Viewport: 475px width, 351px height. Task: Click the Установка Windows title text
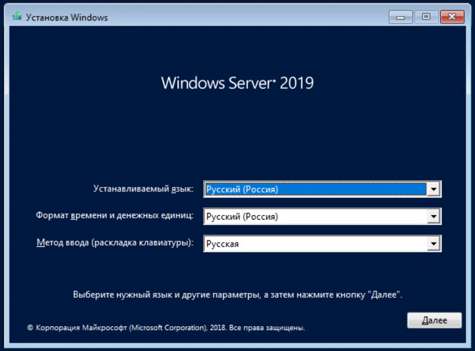(x=67, y=18)
